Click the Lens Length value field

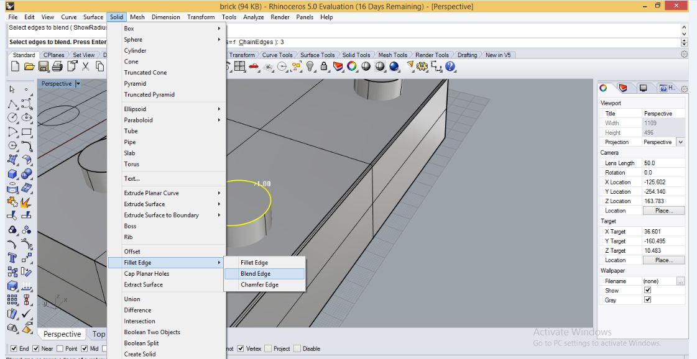(663, 163)
